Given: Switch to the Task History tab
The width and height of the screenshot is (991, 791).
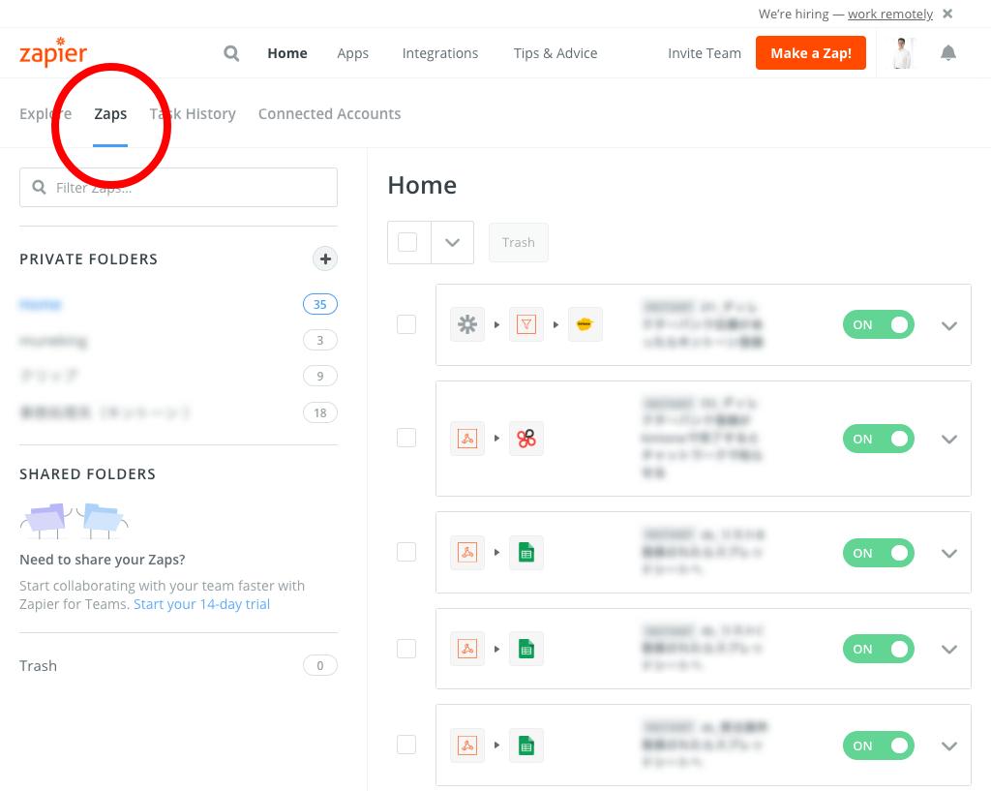Looking at the screenshot, I should pos(193,114).
